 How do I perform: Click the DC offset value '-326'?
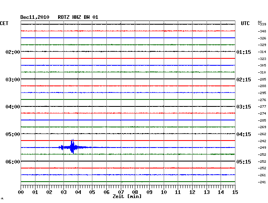click(262, 38)
